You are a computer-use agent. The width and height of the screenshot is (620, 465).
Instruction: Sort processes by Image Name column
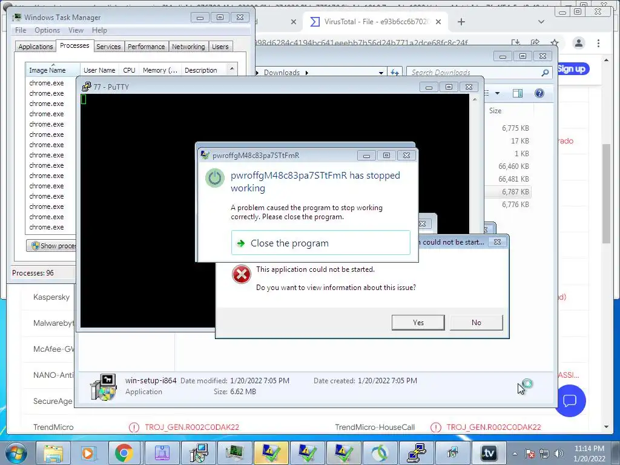[53, 70]
